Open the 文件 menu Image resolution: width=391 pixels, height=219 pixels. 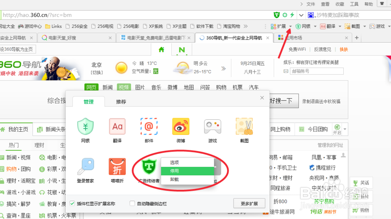311,4
